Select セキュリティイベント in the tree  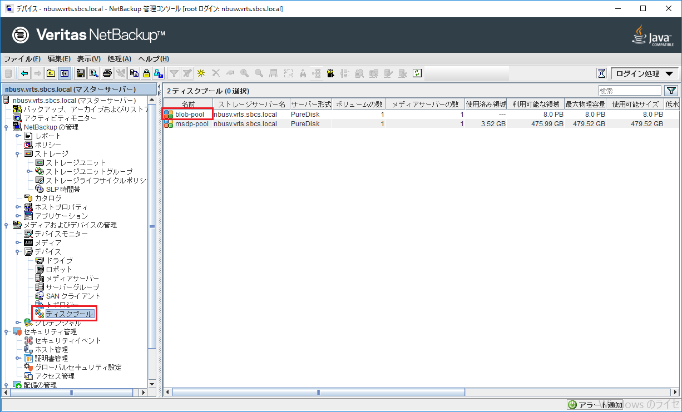coord(68,341)
